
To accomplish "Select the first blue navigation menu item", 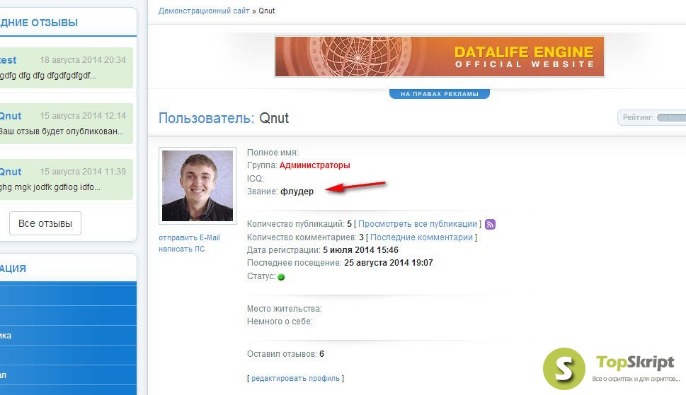I will tap(68, 295).
